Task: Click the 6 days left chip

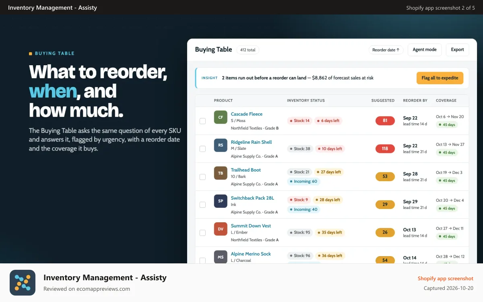Action: (328, 121)
